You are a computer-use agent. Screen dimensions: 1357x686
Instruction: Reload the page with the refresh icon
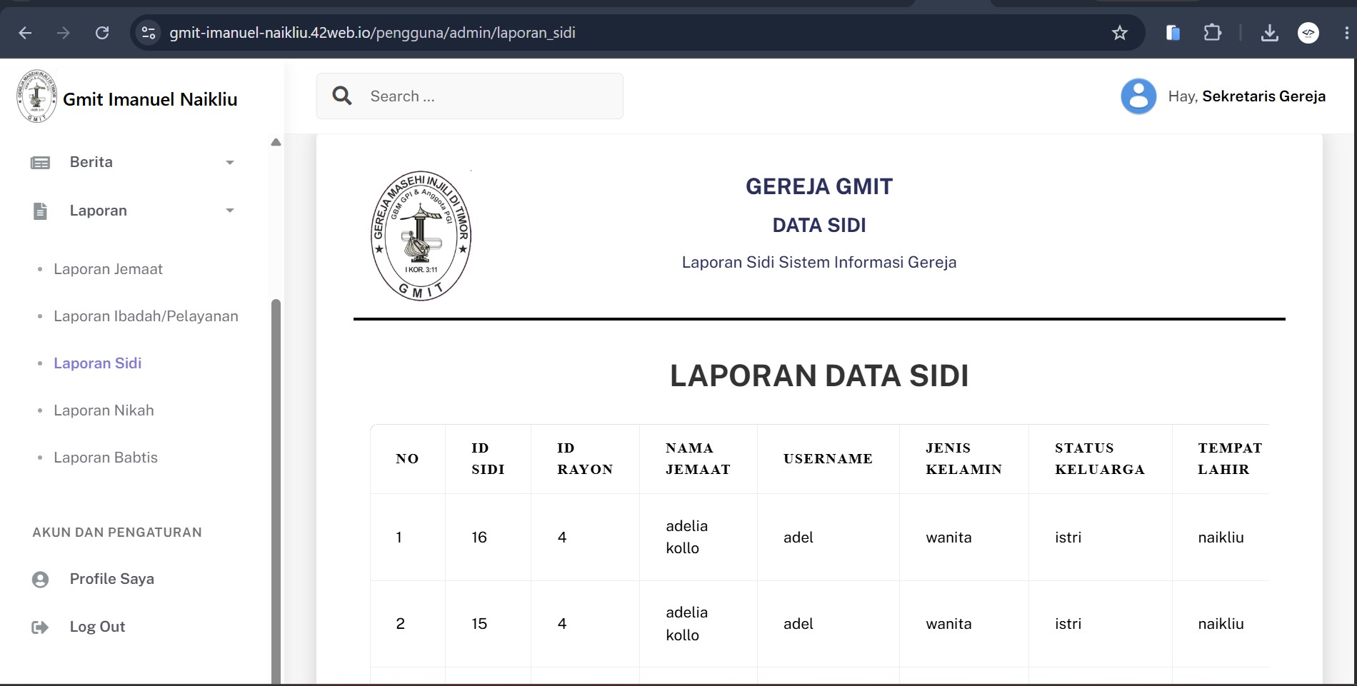click(x=102, y=33)
